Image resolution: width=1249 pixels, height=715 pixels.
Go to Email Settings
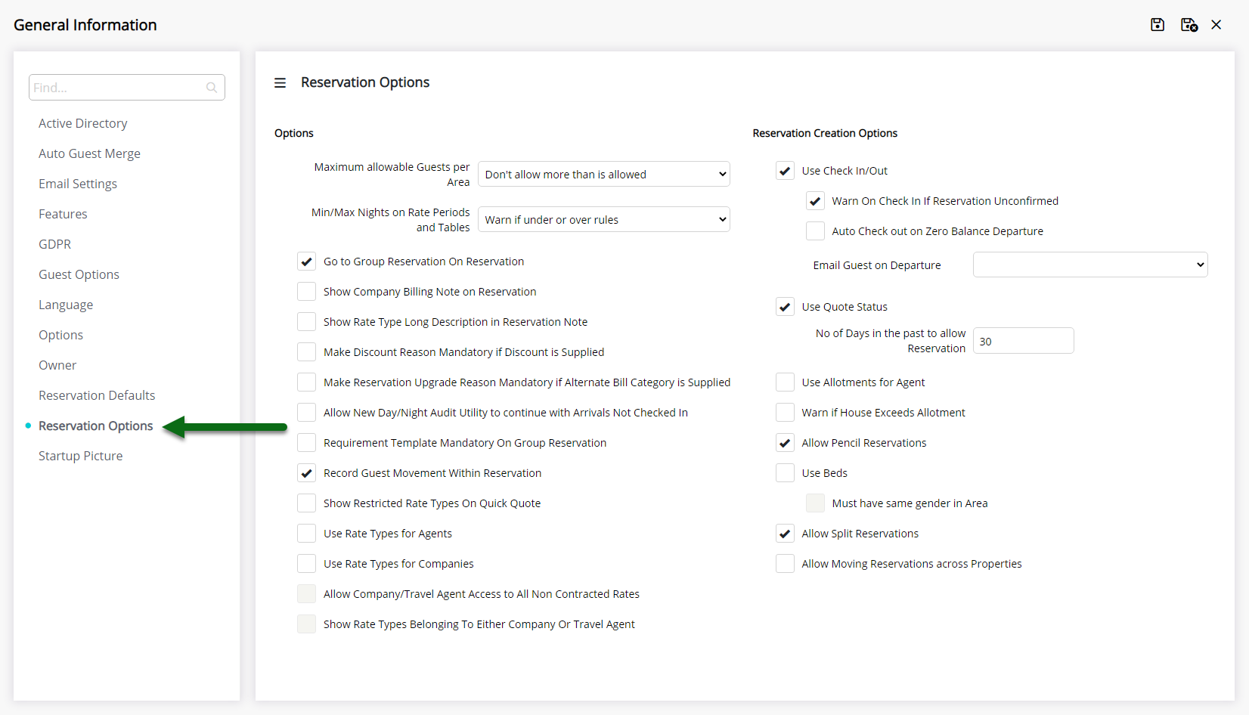click(78, 184)
